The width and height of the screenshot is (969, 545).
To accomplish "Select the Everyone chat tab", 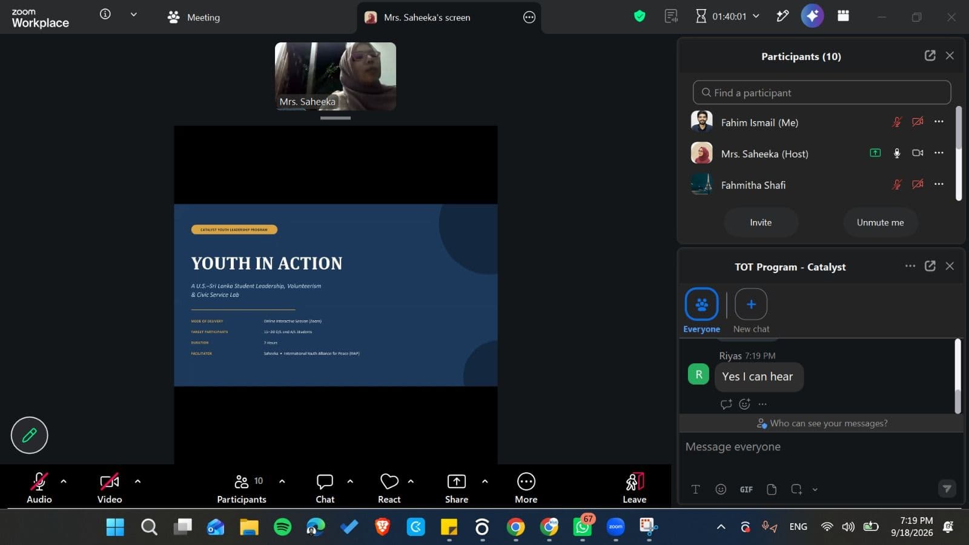I will [x=701, y=311].
